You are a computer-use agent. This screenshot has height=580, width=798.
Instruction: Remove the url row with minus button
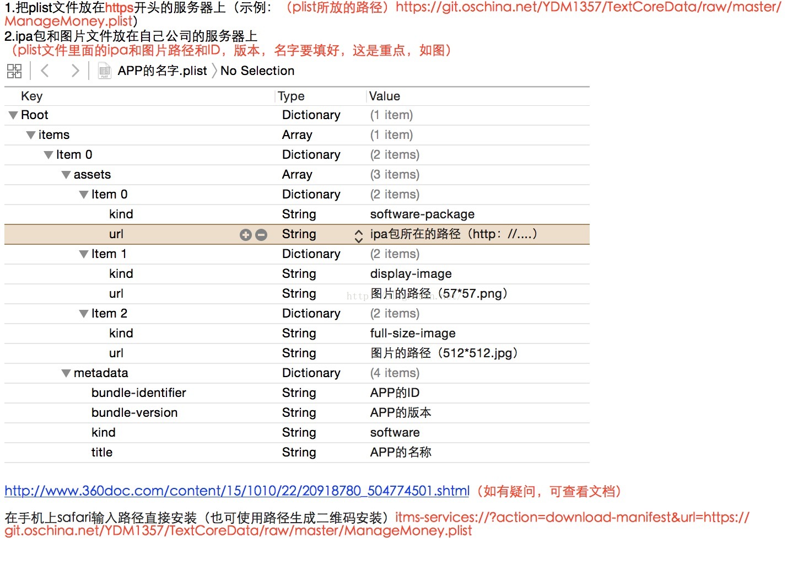(261, 235)
